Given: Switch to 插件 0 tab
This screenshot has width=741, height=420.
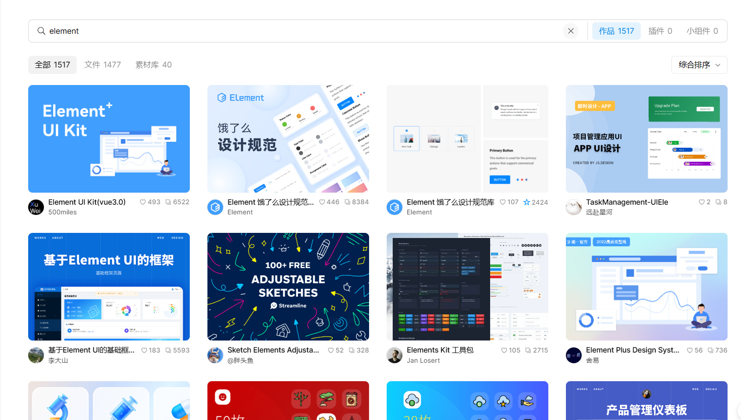Looking at the screenshot, I should tap(660, 31).
